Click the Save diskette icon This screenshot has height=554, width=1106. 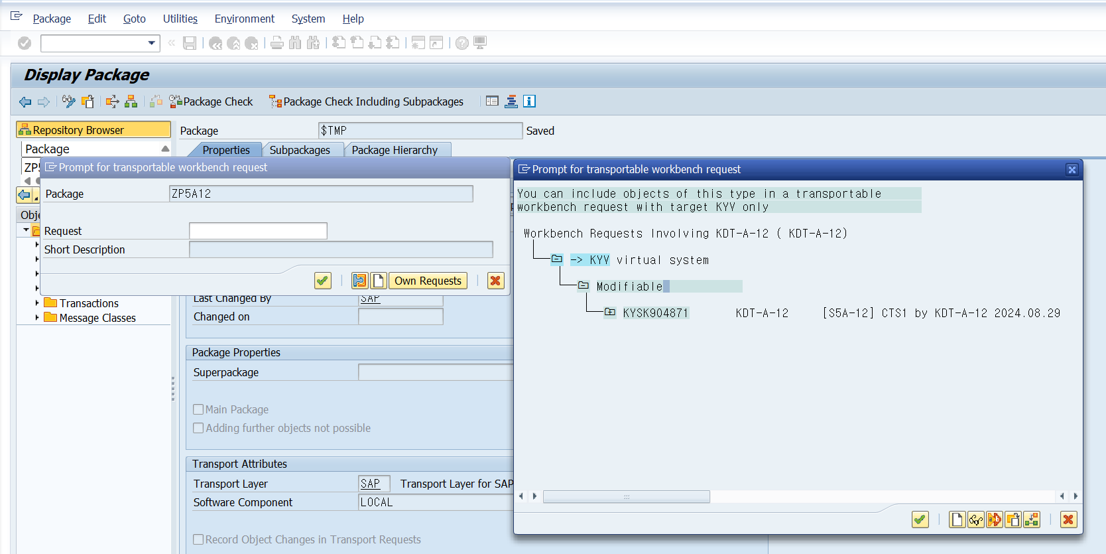[190, 43]
